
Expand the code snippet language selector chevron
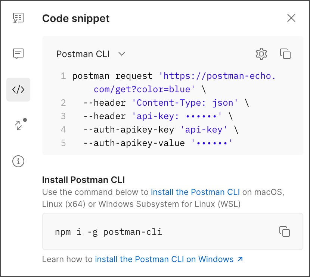coord(122,54)
